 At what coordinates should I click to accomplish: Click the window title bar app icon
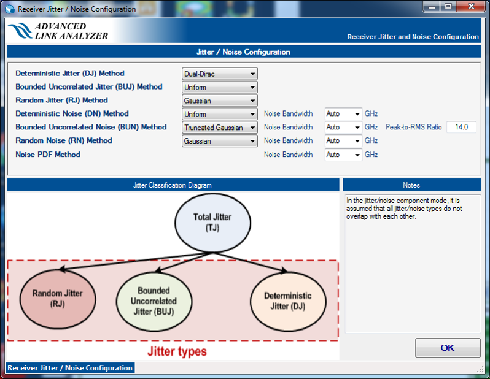click(10, 9)
